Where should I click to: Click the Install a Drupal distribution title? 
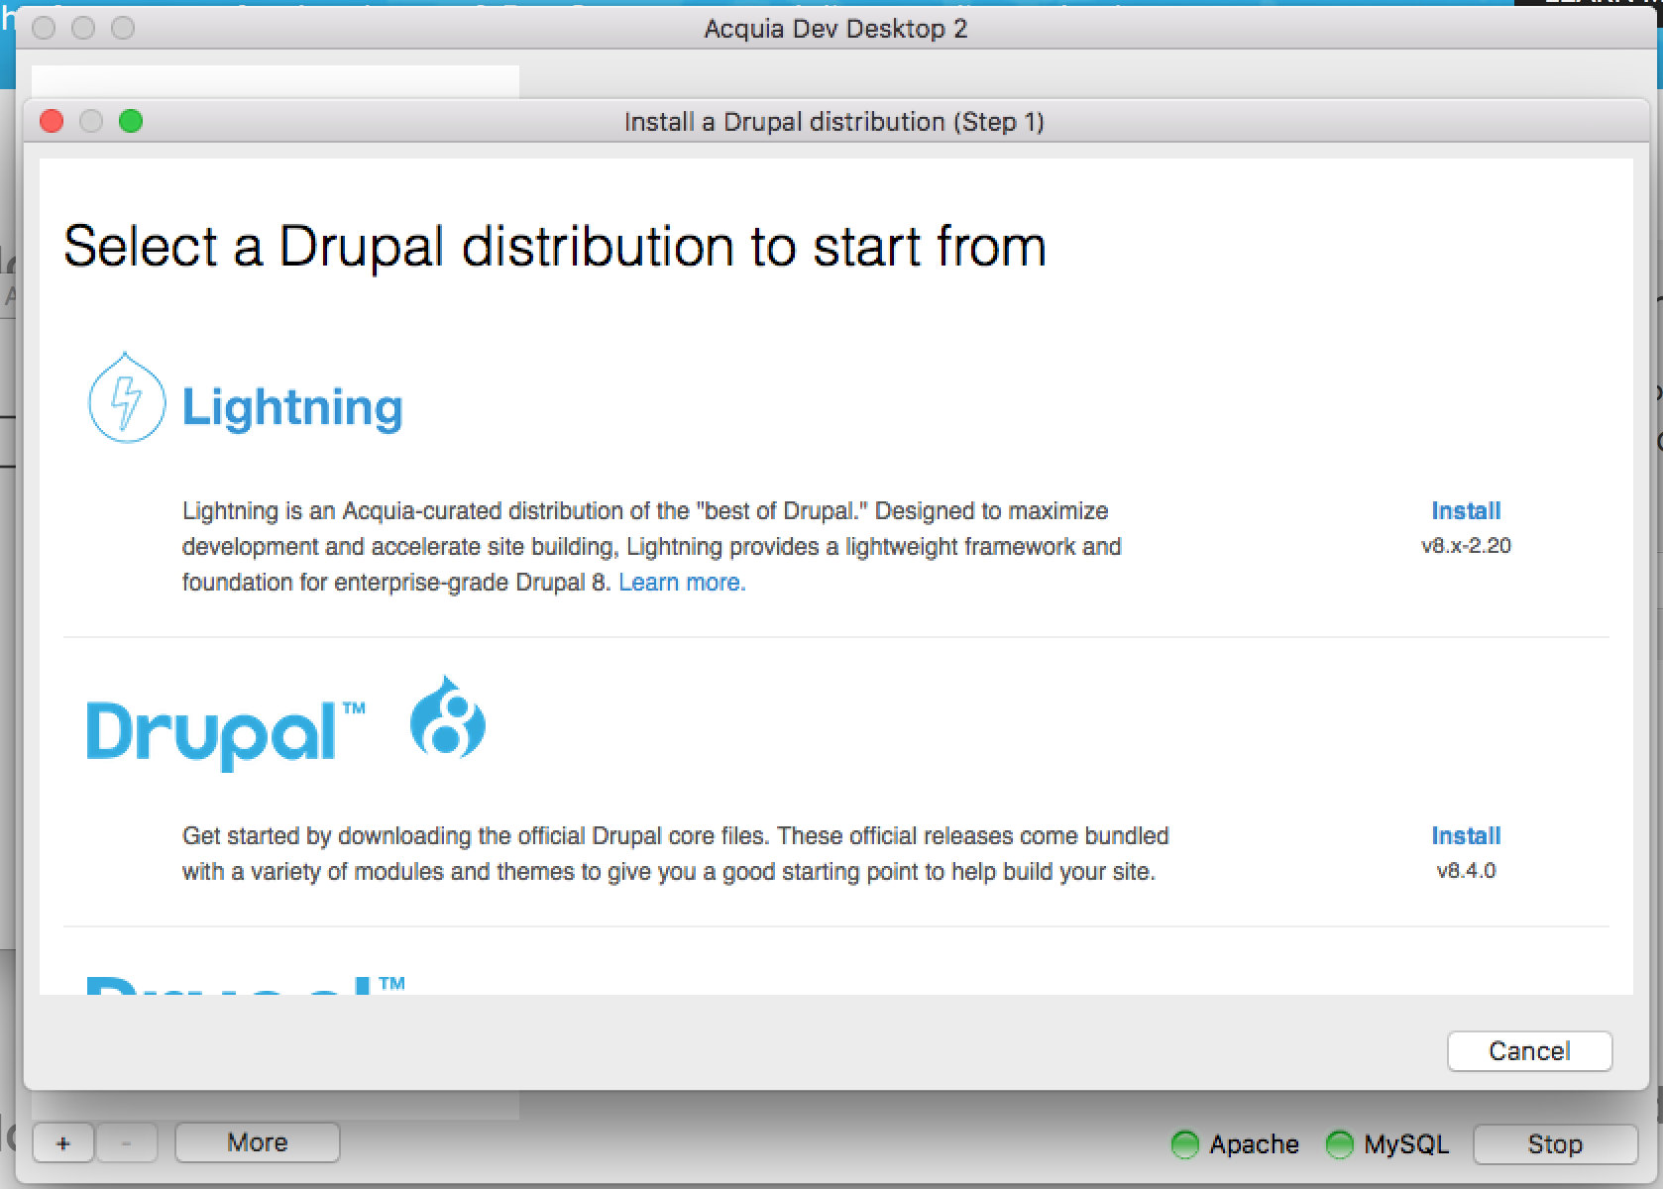pyautogui.click(x=834, y=122)
